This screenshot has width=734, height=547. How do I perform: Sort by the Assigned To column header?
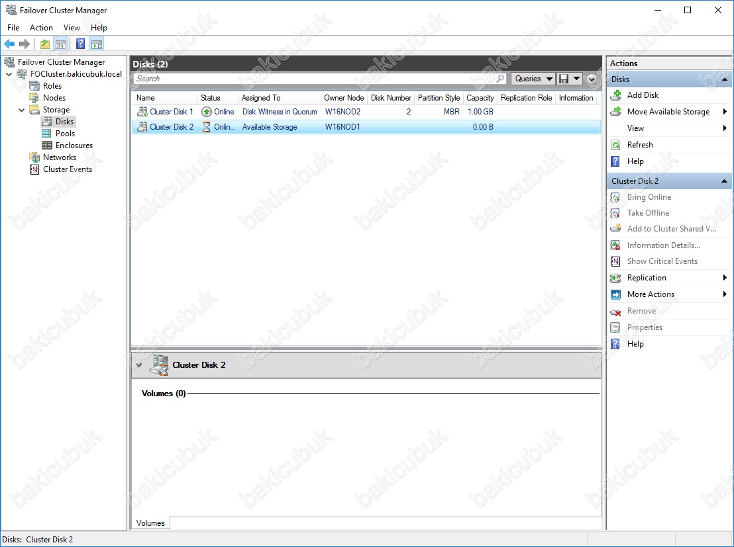click(x=279, y=98)
